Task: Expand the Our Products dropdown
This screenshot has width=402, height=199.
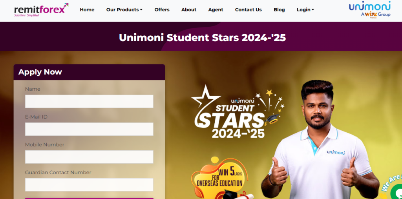Action: tap(124, 10)
